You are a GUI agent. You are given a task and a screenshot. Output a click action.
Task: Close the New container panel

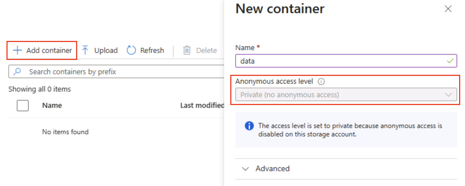(x=448, y=9)
